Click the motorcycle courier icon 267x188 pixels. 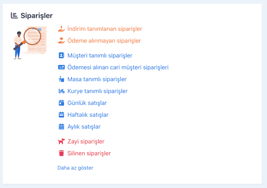(x=61, y=91)
